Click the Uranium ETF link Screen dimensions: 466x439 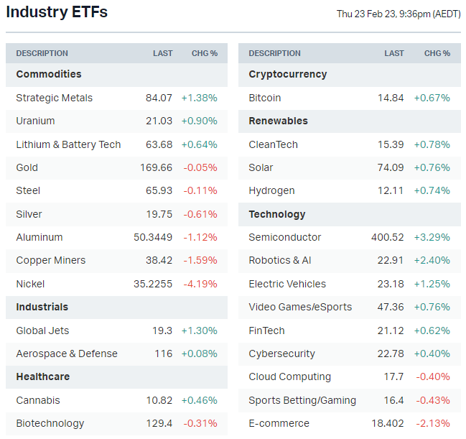[x=36, y=121]
